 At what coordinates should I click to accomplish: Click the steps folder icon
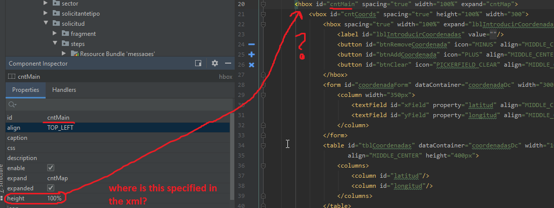click(x=65, y=44)
